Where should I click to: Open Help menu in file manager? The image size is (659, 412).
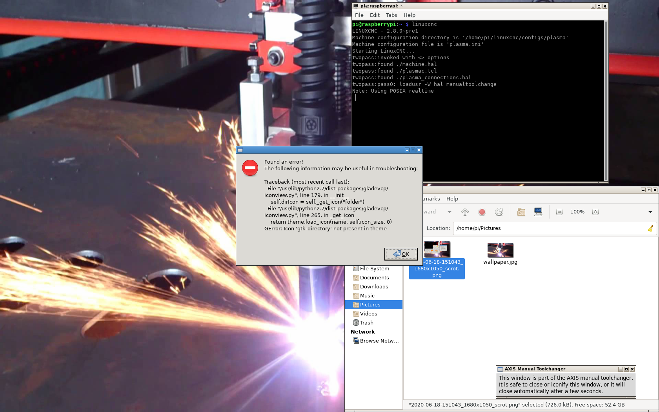[452, 199]
